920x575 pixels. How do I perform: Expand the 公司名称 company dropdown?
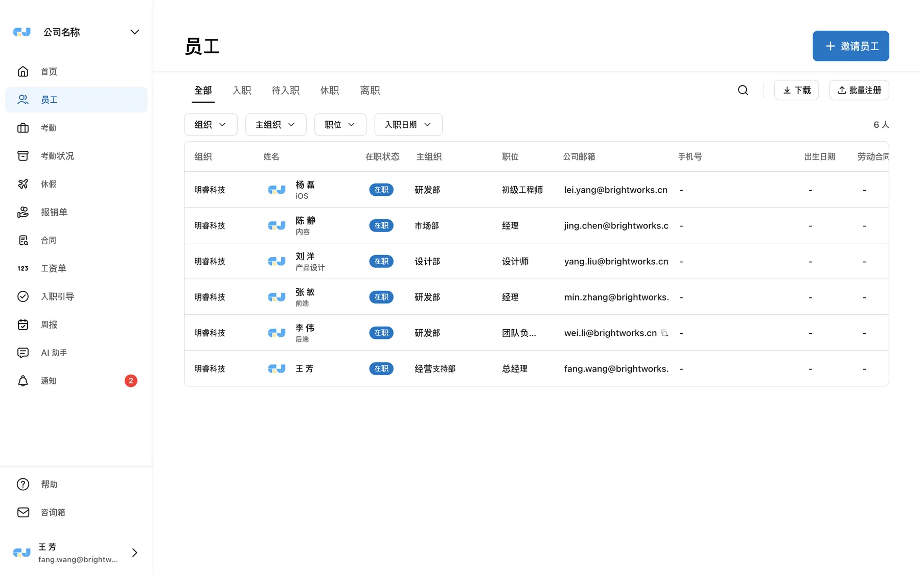pyautogui.click(x=134, y=32)
